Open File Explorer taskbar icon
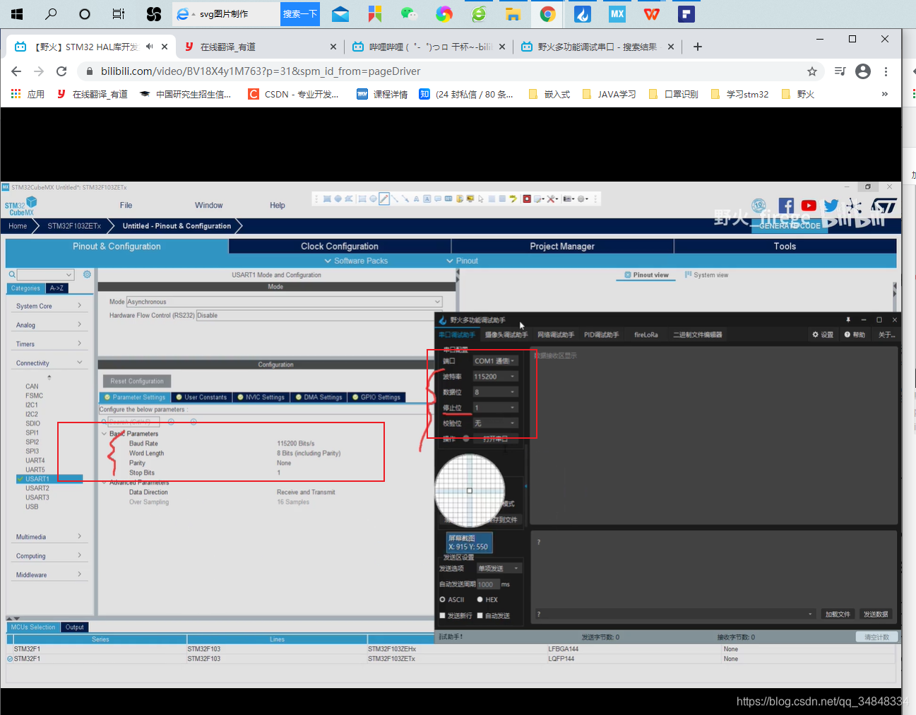 pos(513,13)
